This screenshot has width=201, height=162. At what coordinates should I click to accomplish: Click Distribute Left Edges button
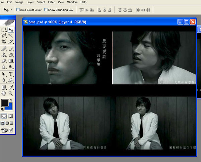point(138,10)
